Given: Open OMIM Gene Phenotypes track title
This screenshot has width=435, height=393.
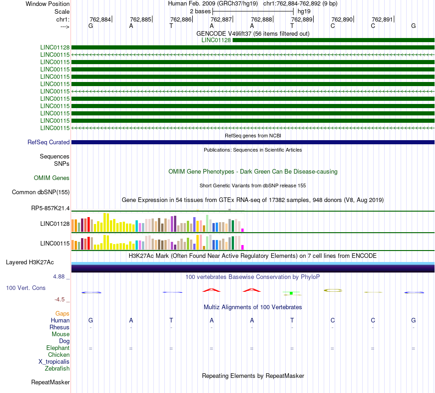Looking at the screenshot, I should (253, 171).
